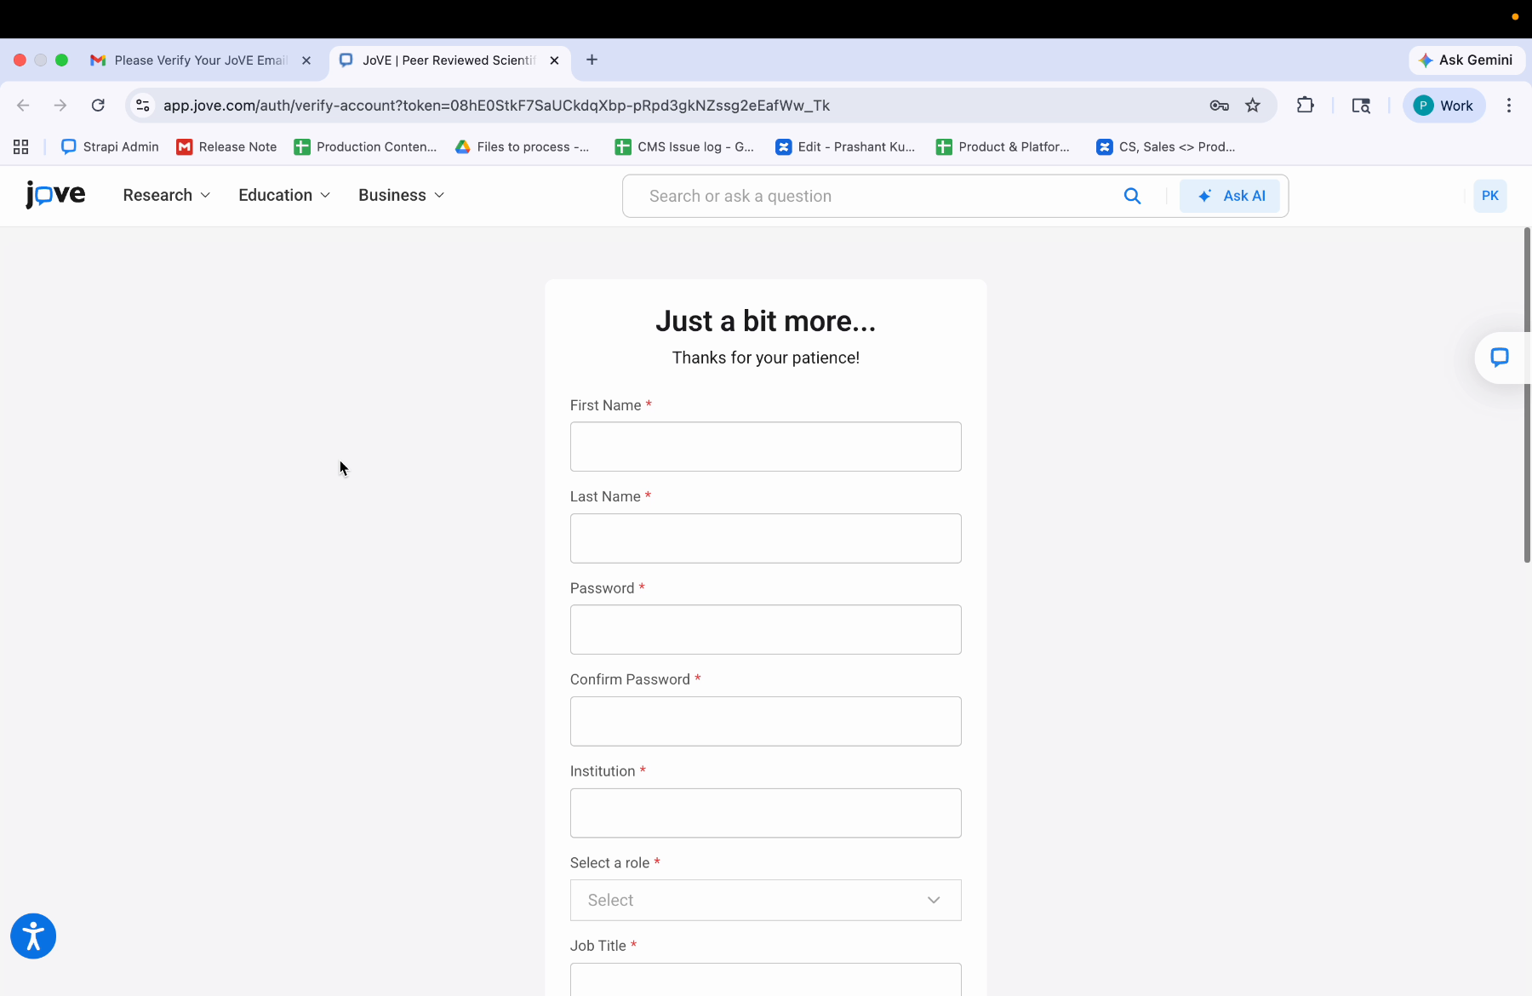The width and height of the screenshot is (1532, 996).
Task: Click the search magnifier icon
Action: point(1132,196)
